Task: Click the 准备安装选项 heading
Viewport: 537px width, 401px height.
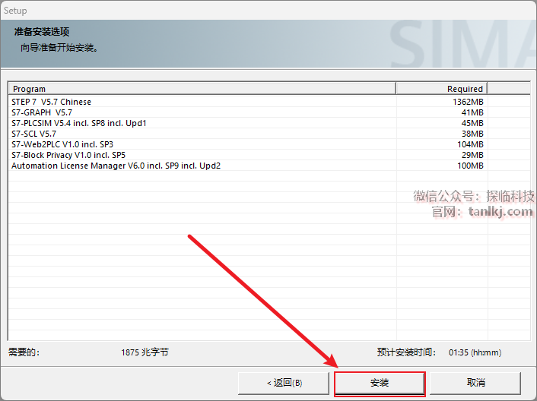Action: coord(42,32)
